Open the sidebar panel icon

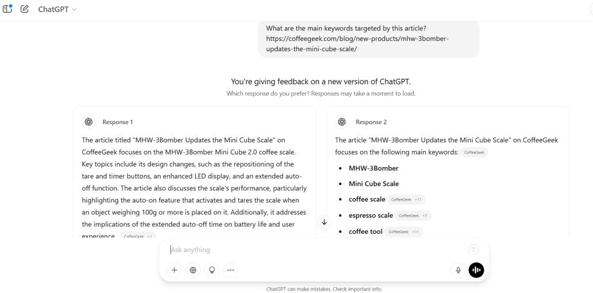pos(7,9)
